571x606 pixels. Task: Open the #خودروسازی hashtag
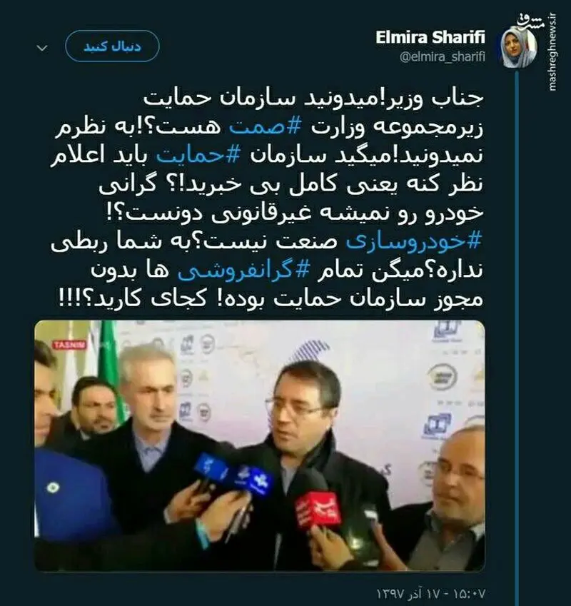(414, 242)
